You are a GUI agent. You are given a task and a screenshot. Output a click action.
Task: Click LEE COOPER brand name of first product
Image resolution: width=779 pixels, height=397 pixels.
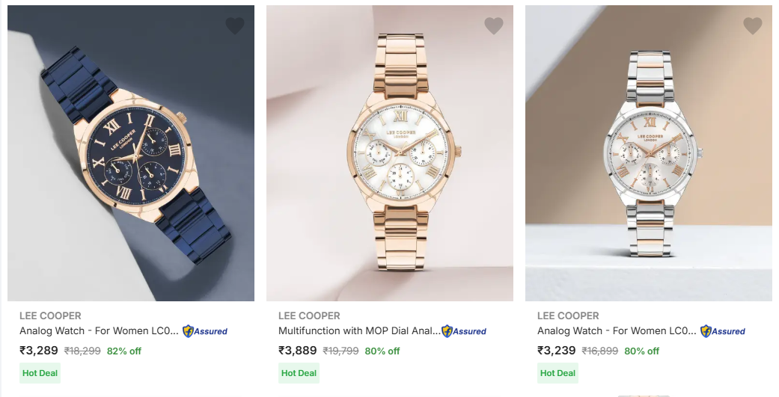coord(50,316)
